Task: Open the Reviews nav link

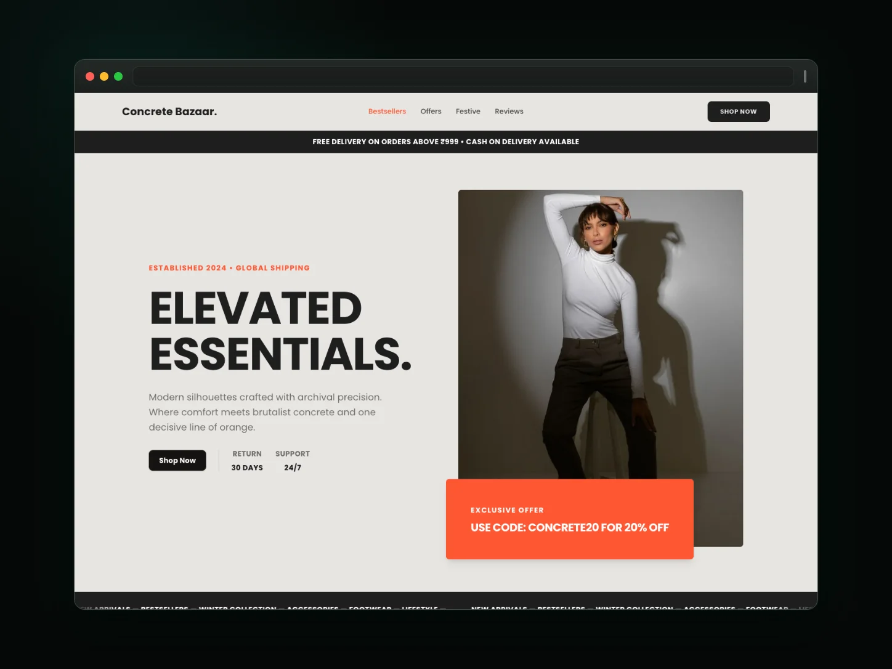Action: click(x=509, y=111)
